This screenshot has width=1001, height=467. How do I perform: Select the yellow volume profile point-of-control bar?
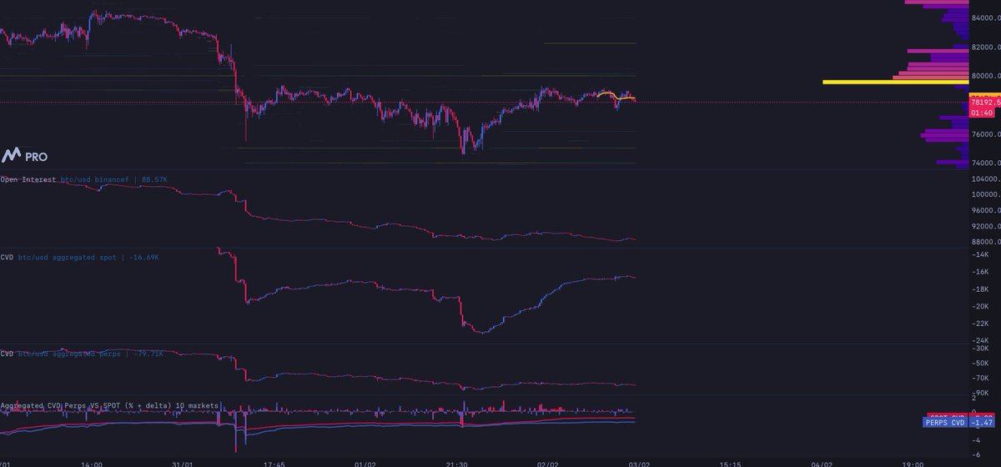(x=895, y=82)
